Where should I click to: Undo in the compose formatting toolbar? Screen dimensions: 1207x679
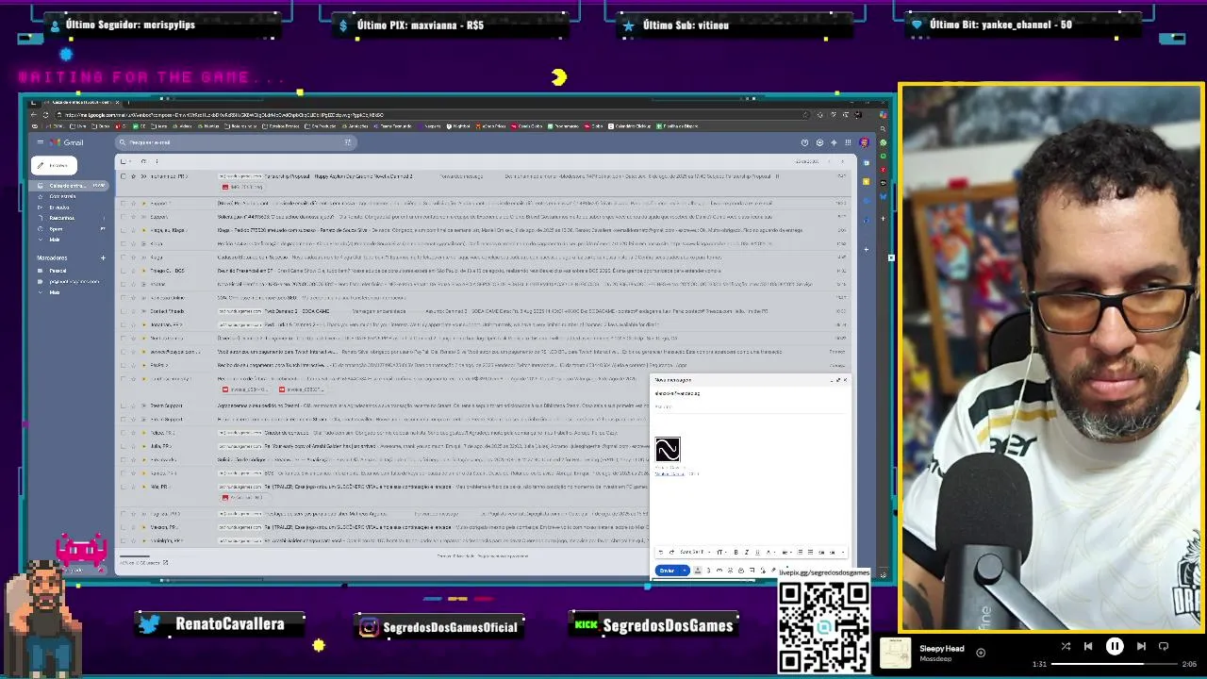[x=661, y=553]
